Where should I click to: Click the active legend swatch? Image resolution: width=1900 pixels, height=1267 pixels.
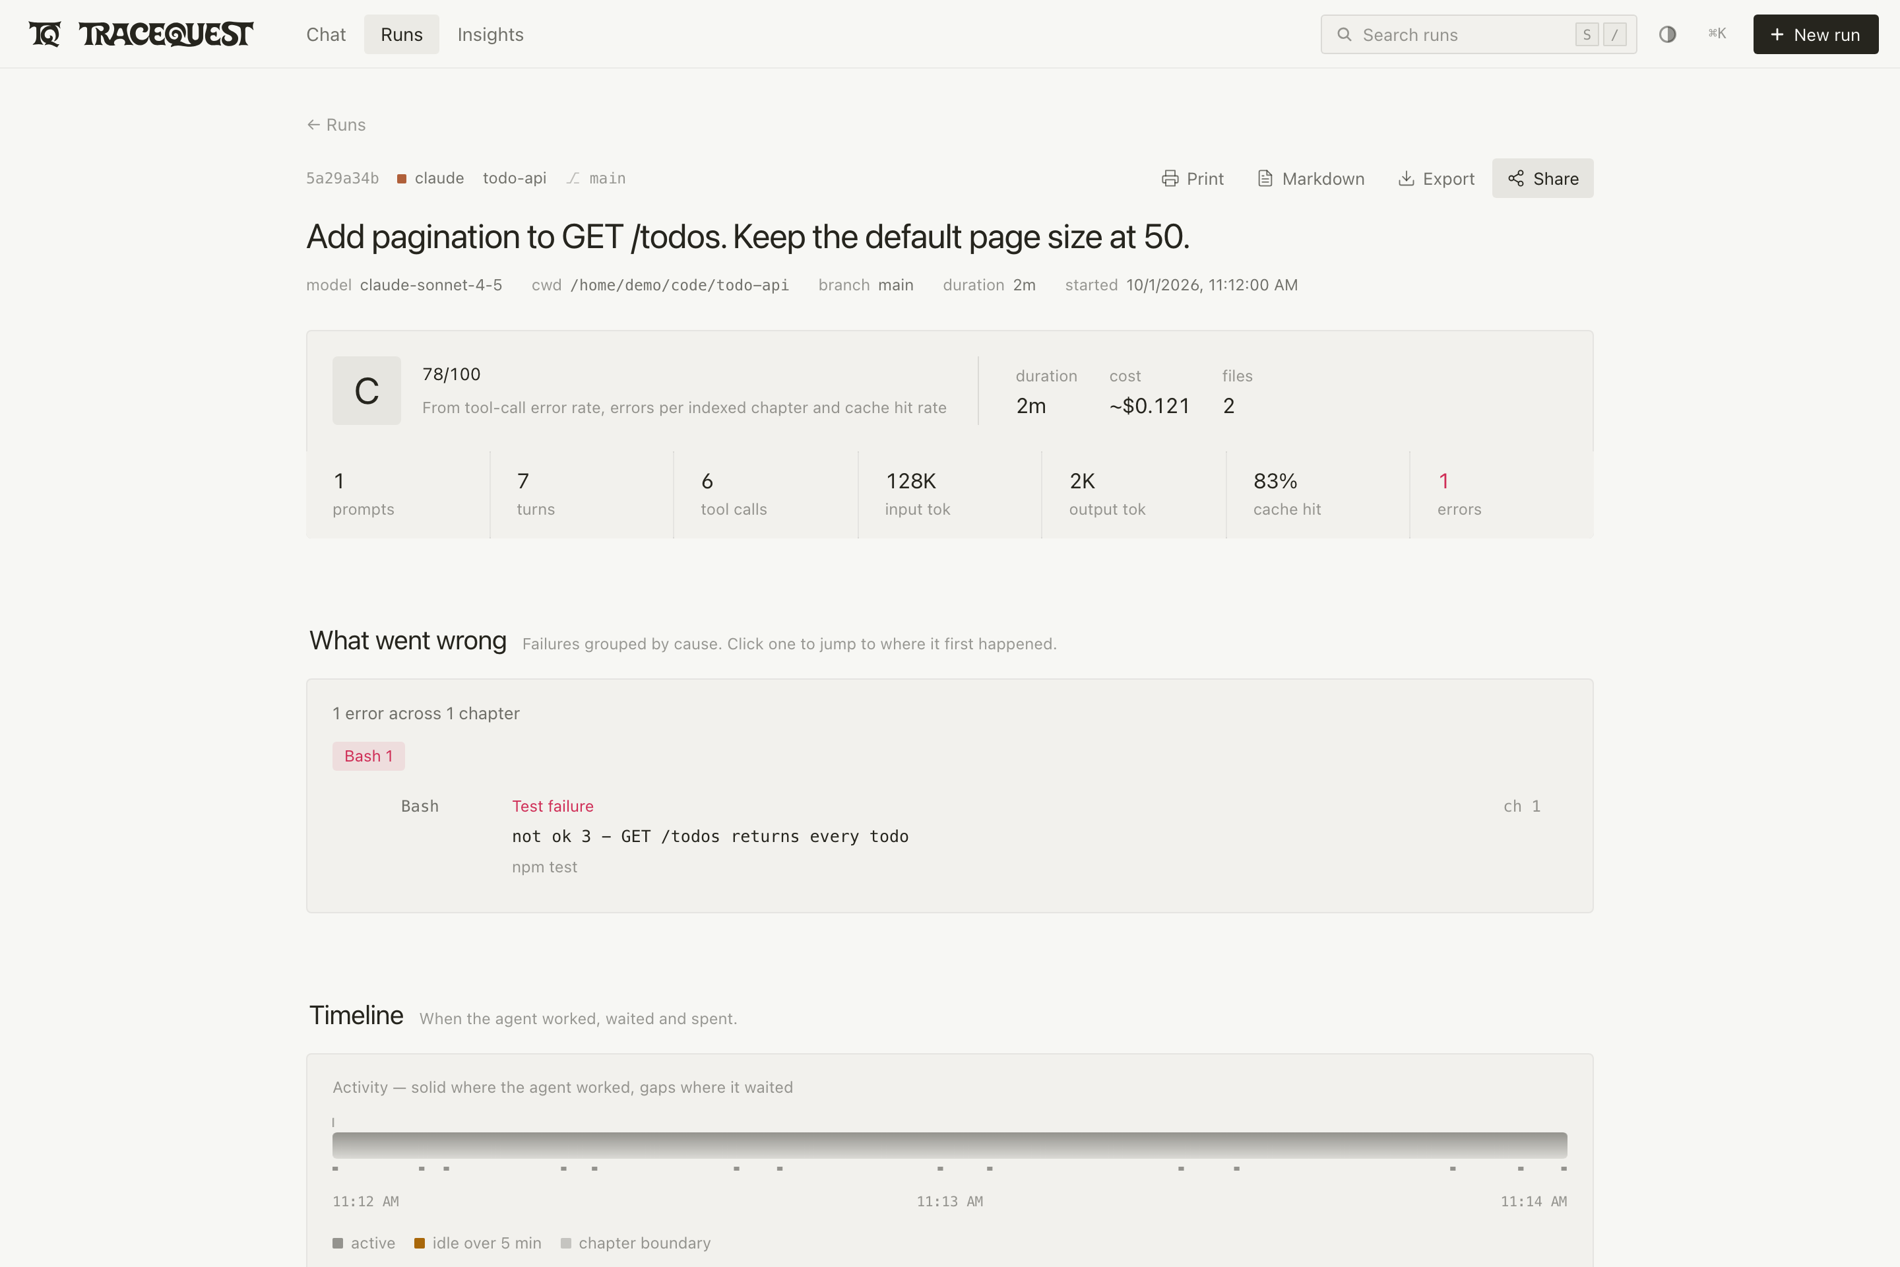pos(338,1243)
